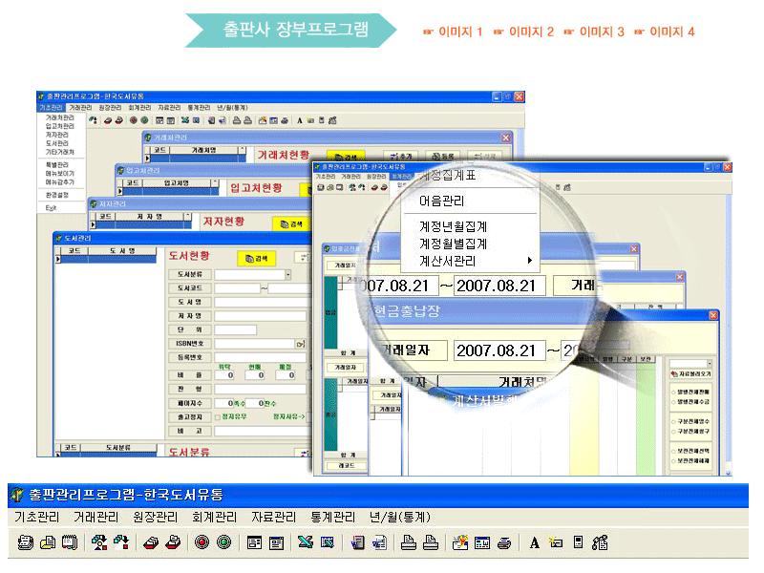The width and height of the screenshot is (764, 573).
Task: Open the 이미지 2 link at top
Action: (x=524, y=32)
